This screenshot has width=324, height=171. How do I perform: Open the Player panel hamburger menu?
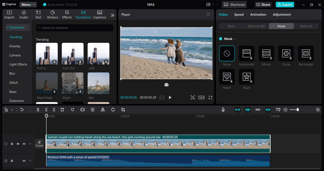pos(208,14)
